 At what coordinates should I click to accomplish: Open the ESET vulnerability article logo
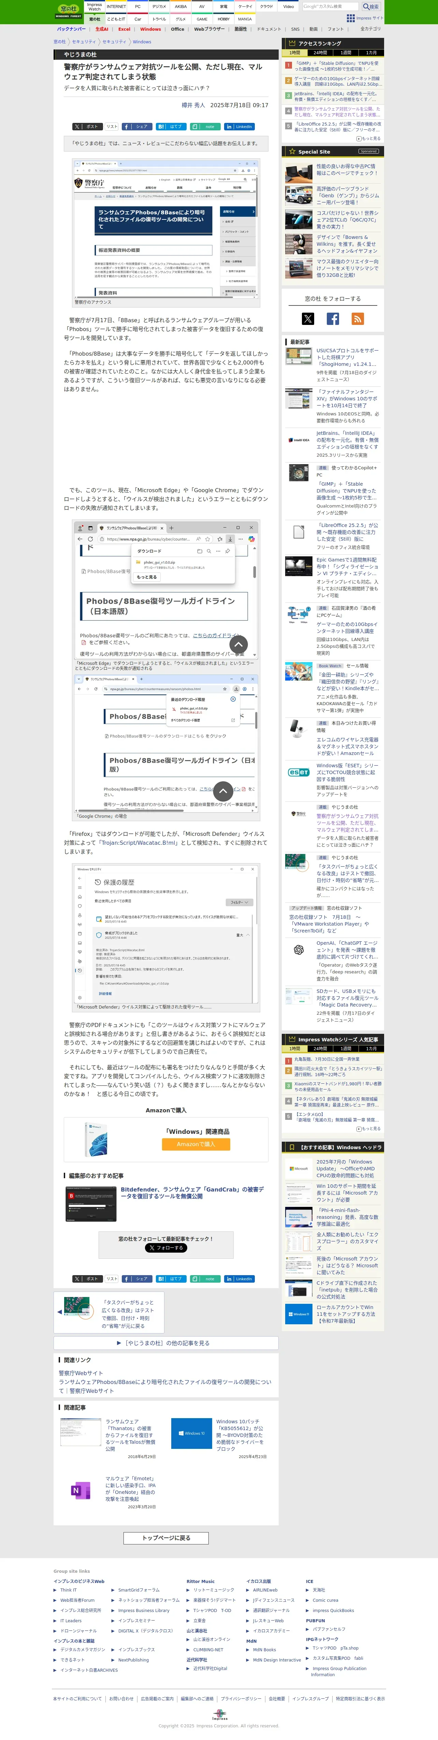pyautogui.click(x=299, y=772)
